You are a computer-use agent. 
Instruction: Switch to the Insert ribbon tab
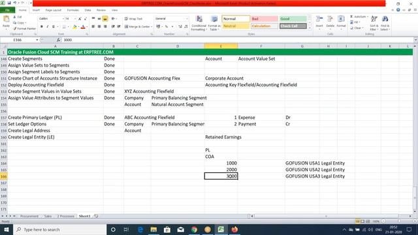(36, 10)
